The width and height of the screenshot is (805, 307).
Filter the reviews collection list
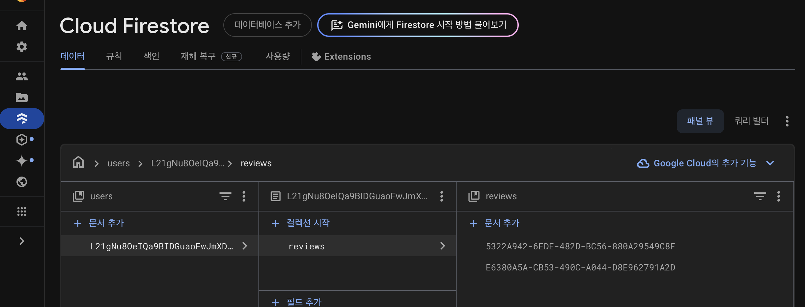(x=760, y=196)
